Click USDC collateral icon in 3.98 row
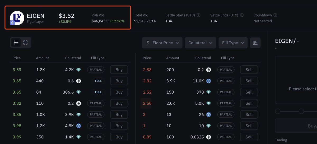The width and height of the screenshot is (317, 144). pos(78,126)
